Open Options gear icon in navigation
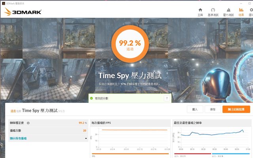 tap(251, 10)
